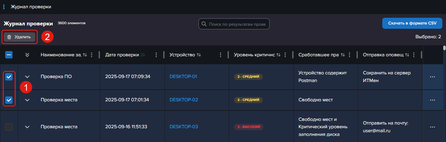446x142 pixels.
Task: Open row actions for the DESKTOP-01 entry
Action: click(x=433, y=77)
